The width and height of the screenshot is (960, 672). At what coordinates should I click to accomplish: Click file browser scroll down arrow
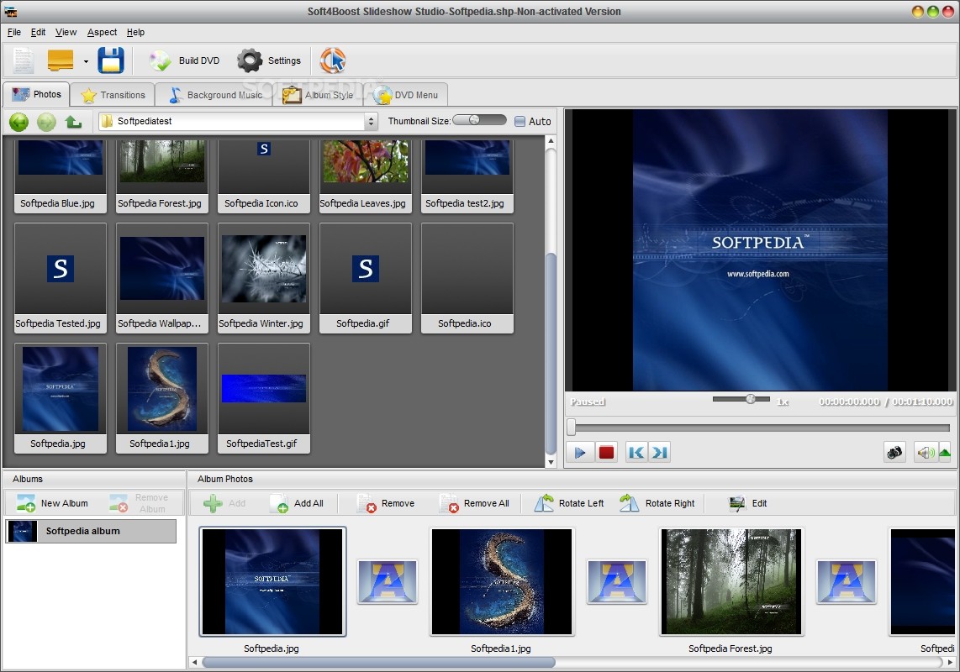tap(551, 462)
